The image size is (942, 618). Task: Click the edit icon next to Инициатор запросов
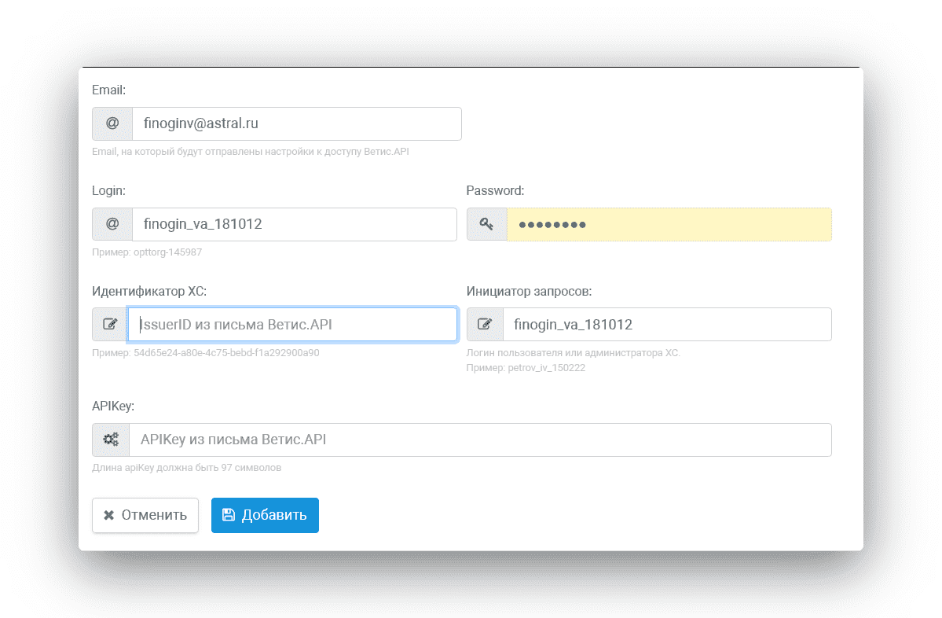pos(485,324)
